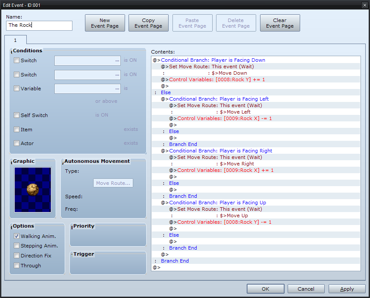The width and height of the screenshot is (370, 298).
Task: Open the second Switch selector ellipsis field
Action: [x=88, y=75]
